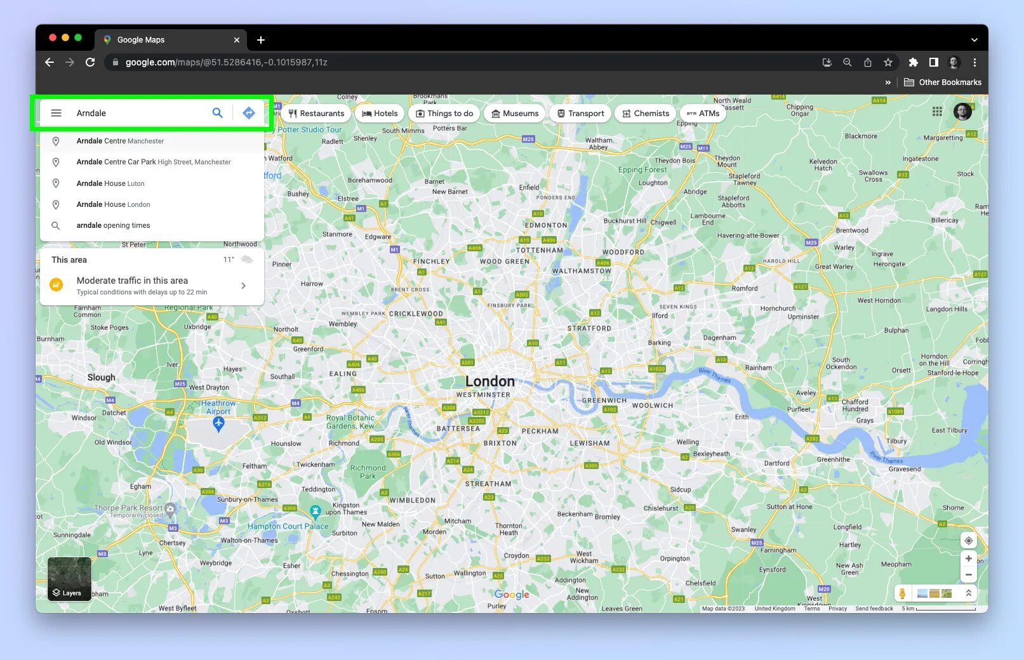Open the tab search dropdown arrow
1024x660 pixels.
click(x=974, y=40)
